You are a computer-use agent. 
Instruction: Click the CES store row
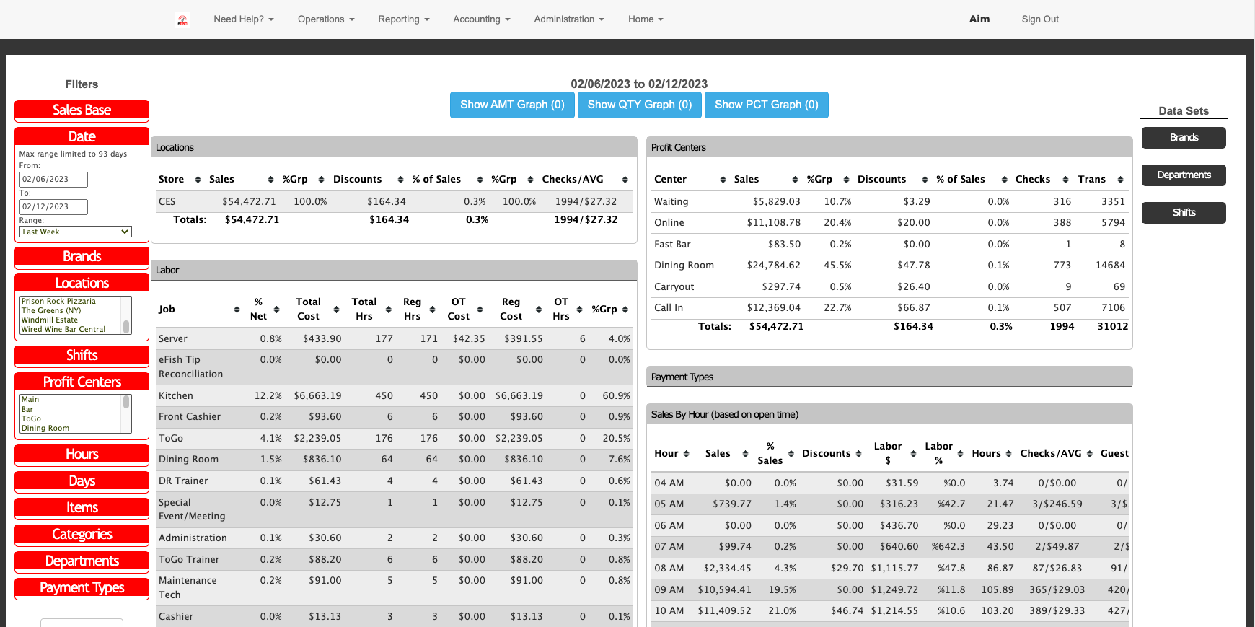[394, 201]
